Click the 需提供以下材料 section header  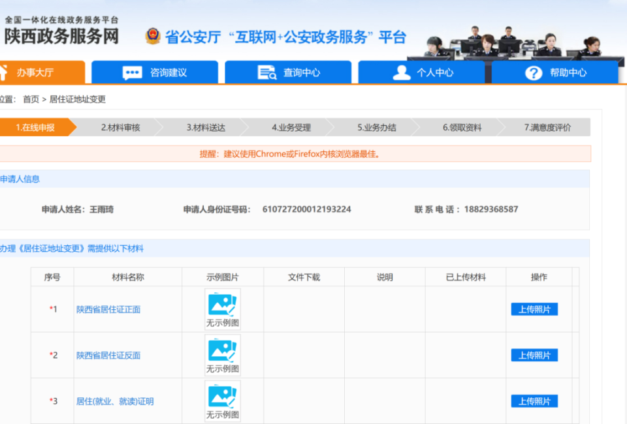pos(295,249)
